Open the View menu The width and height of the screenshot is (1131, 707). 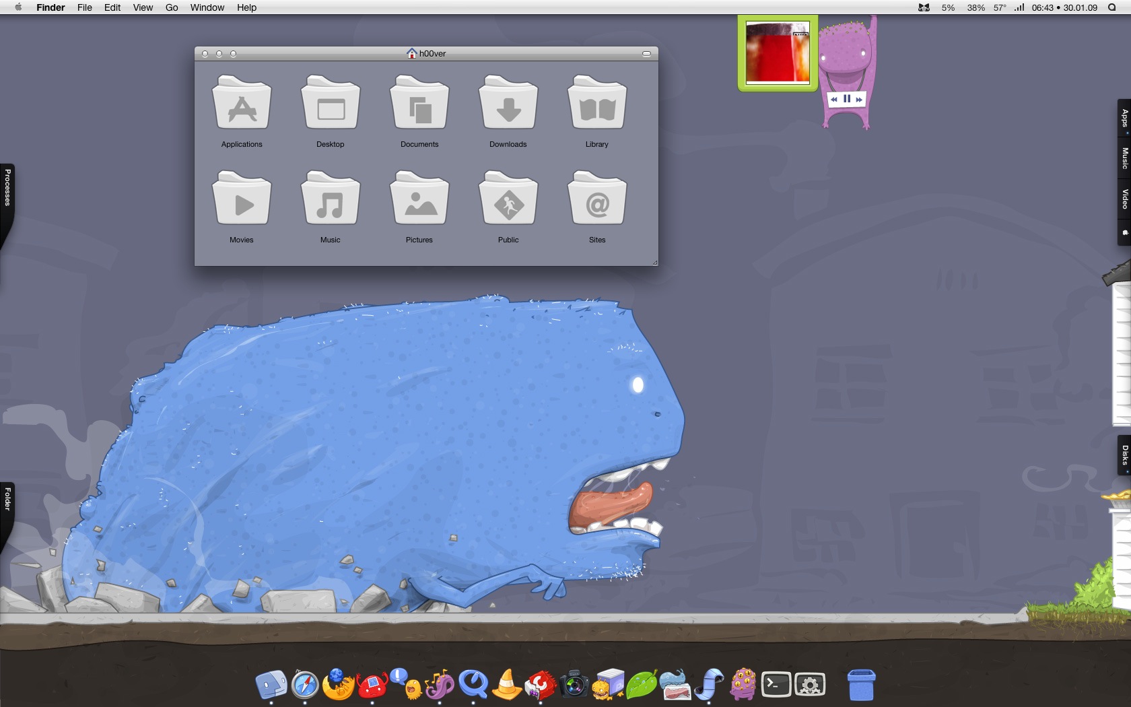(x=143, y=7)
